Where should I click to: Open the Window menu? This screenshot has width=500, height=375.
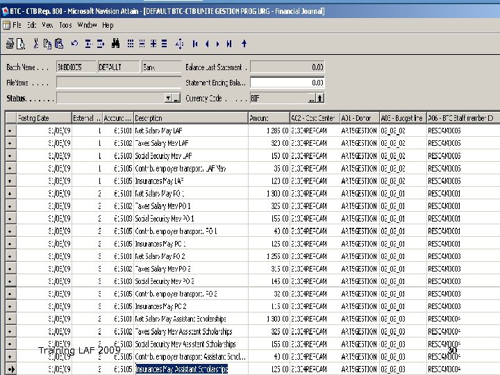click(87, 25)
